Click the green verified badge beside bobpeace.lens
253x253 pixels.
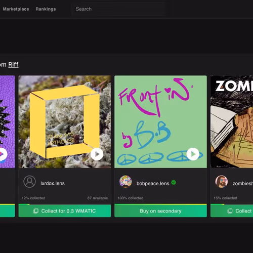click(x=174, y=182)
